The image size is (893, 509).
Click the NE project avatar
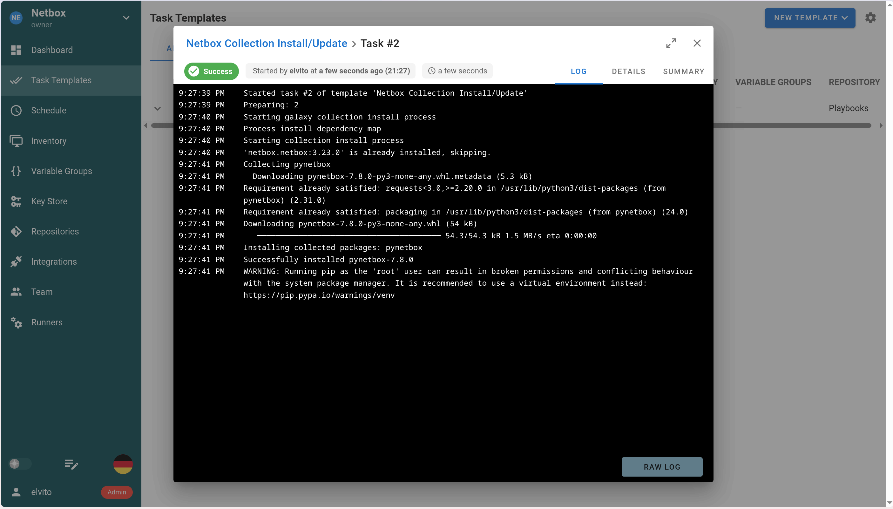(x=16, y=18)
